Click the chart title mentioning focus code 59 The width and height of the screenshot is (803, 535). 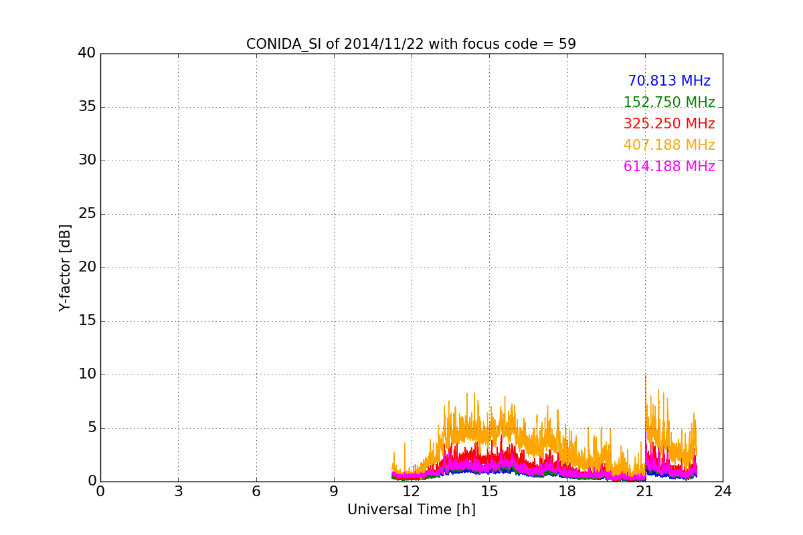tap(411, 44)
